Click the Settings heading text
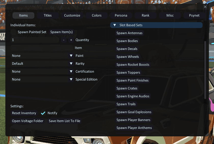This screenshot has width=214, height=144. [17, 106]
